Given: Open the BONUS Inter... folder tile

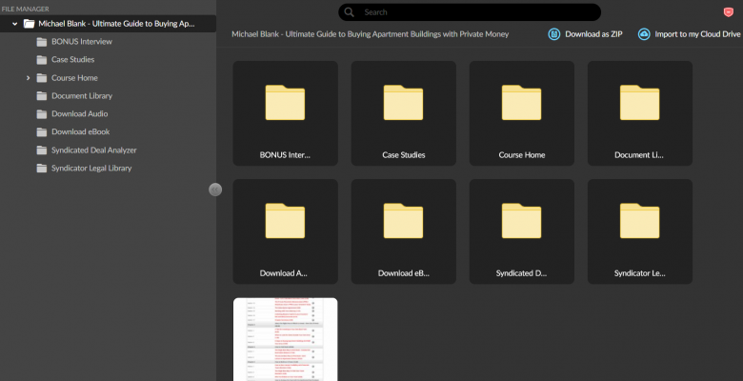Looking at the screenshot, I should [285, 113].
